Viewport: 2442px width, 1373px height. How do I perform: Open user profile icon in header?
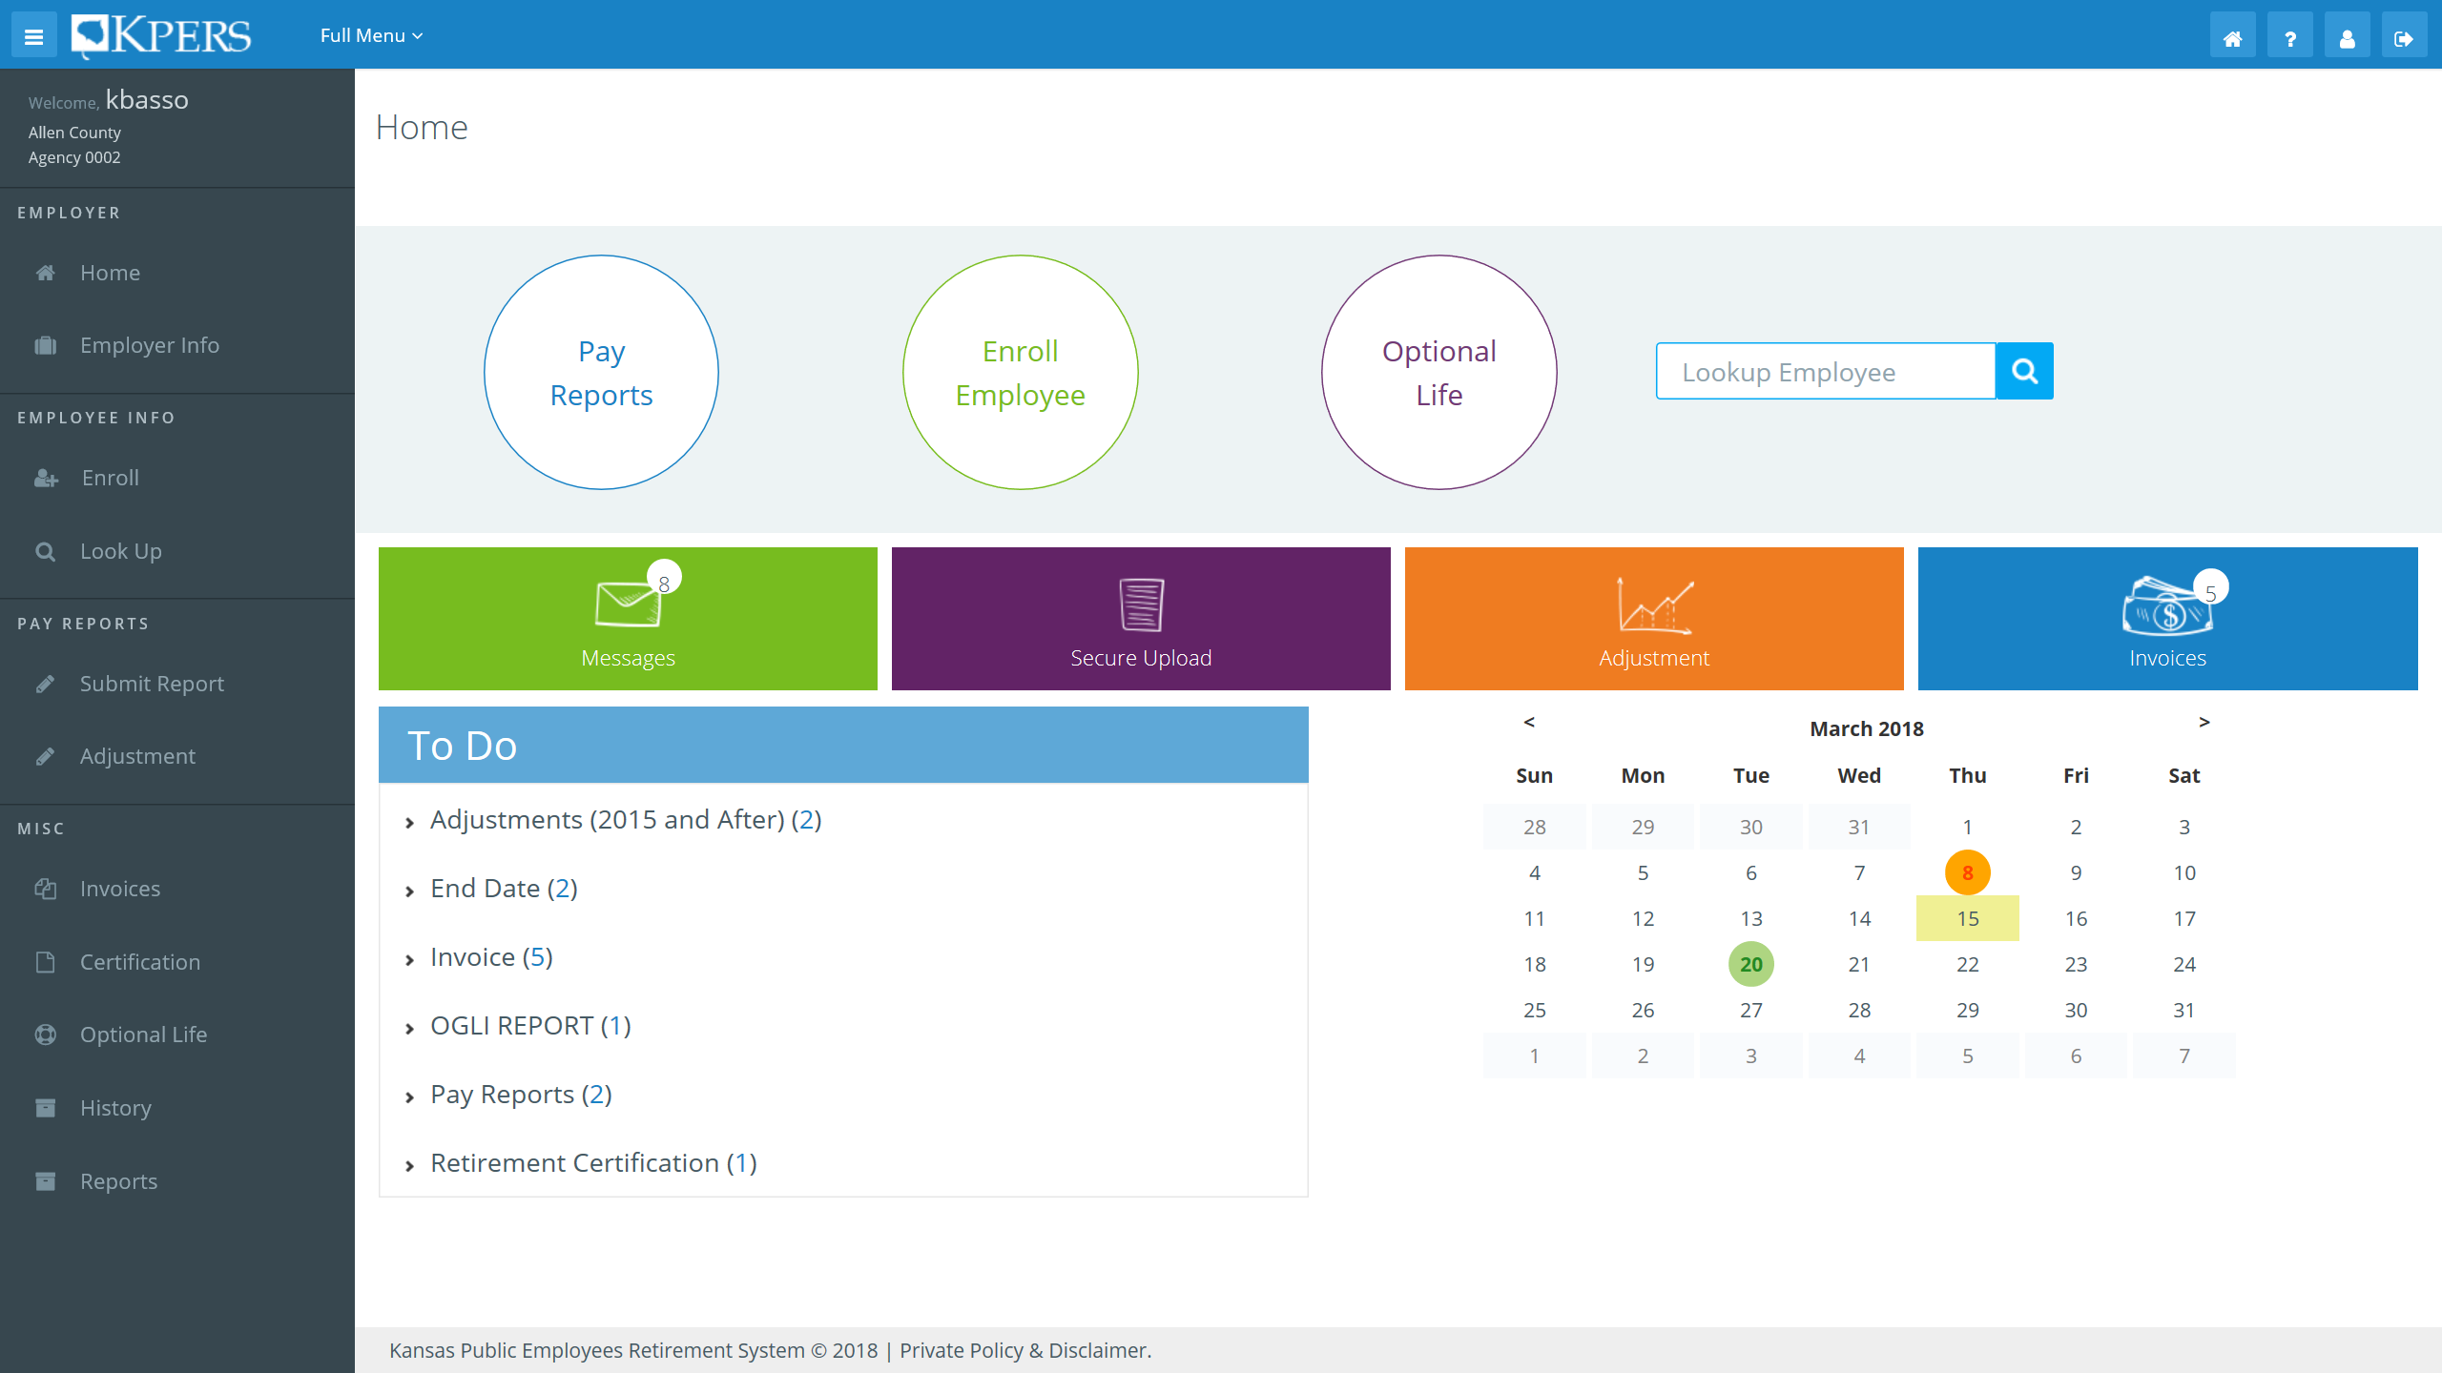tap(2347, 36)
